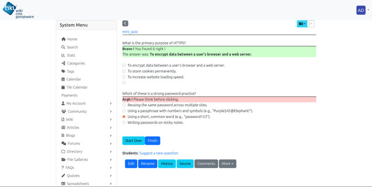Expand the My Account submenu chevron
The width and height of the screenshot is (372, 187).
pyautogui.click(x=111, y=103)
